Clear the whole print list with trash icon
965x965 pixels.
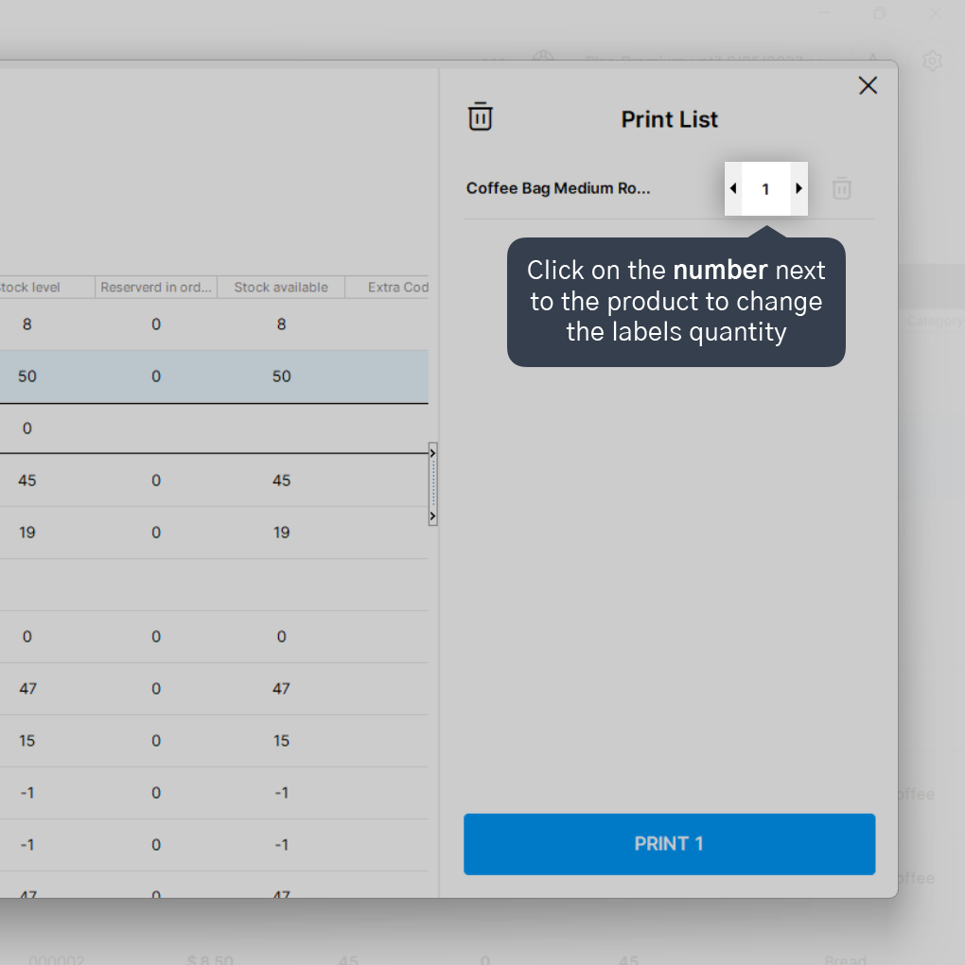pos(480,116)
